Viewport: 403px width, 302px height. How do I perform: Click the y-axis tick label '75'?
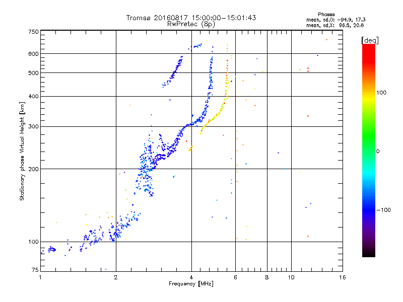35,270
